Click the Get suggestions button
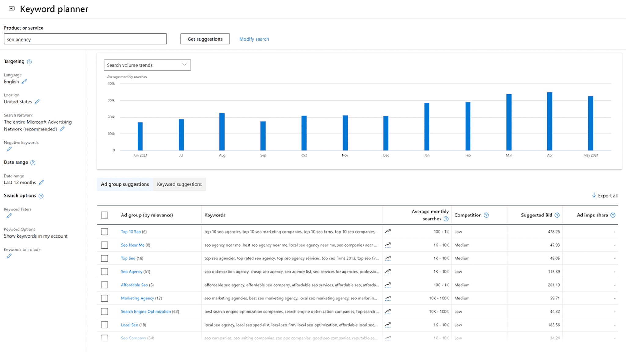 [205, 39]
